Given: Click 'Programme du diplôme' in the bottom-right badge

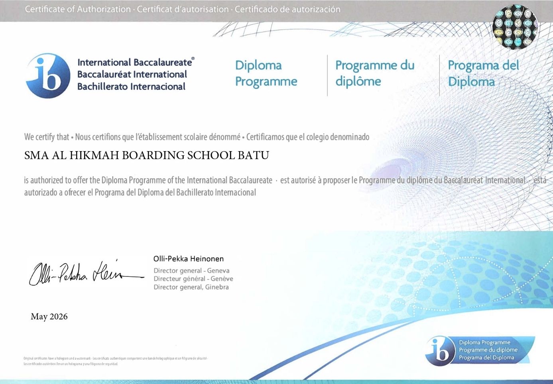Looking at the screenshot, I should pos(488,350).
